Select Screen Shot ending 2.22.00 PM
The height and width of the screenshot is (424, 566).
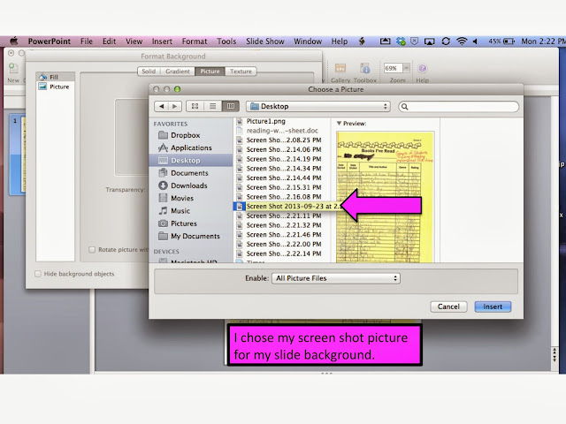(x=284, y=244)
